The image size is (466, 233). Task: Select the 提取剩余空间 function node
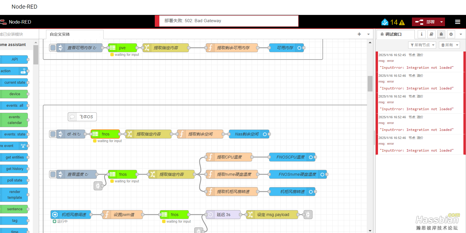coord(200,134)
